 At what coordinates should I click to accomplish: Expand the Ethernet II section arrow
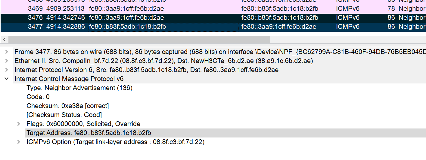6,61
